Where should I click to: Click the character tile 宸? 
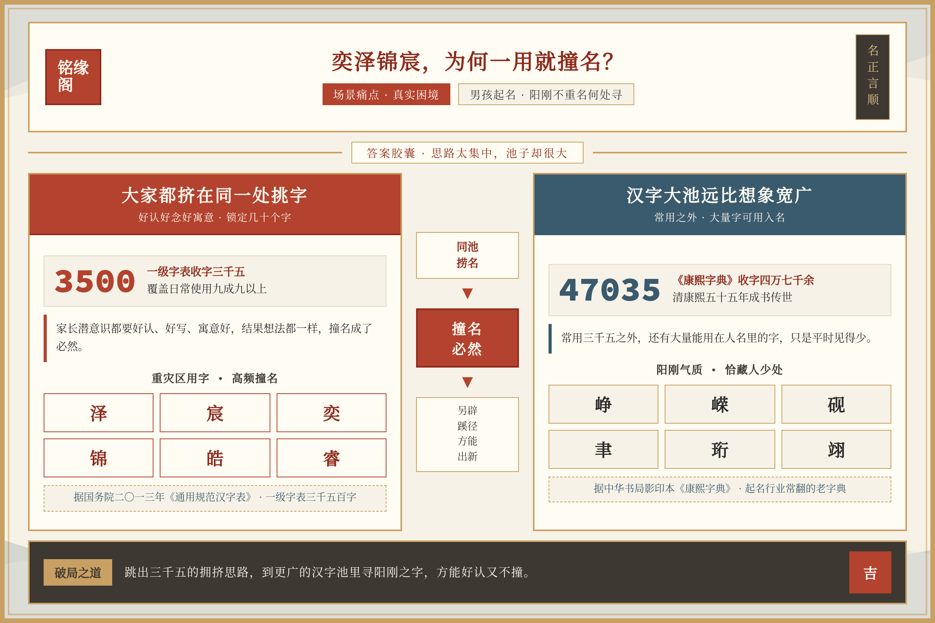pyautogui.click(x=215, y=413)
